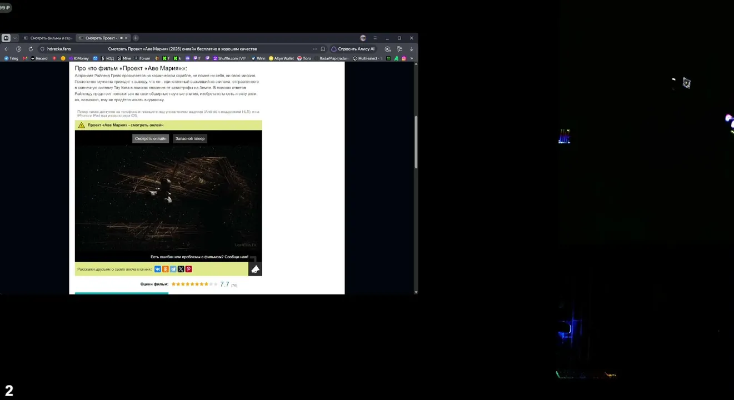The height and width of the screenshot is (400, 734).
Task: Close the 'Смотреть Проект' tab
Action: [x=126, y=38]
